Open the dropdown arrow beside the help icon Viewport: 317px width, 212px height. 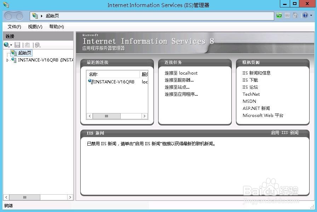tap(311, 15)
